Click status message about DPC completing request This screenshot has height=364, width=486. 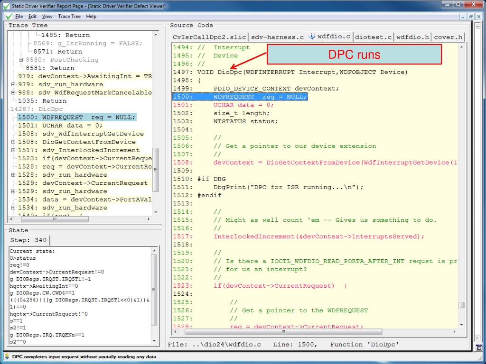pyautogui.click(x=84, y=356)
